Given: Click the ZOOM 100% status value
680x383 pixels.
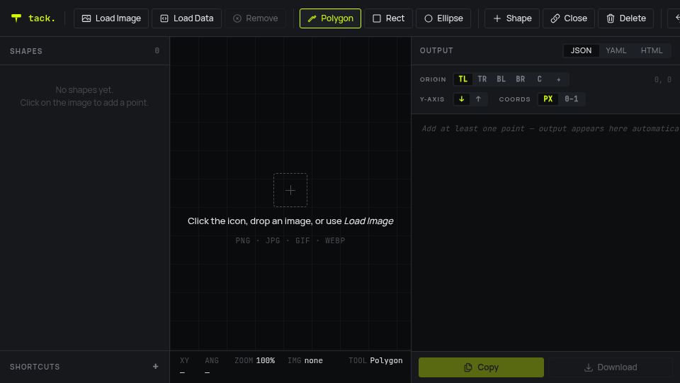Looking at the screenshot, I should [x=254, y=360].
